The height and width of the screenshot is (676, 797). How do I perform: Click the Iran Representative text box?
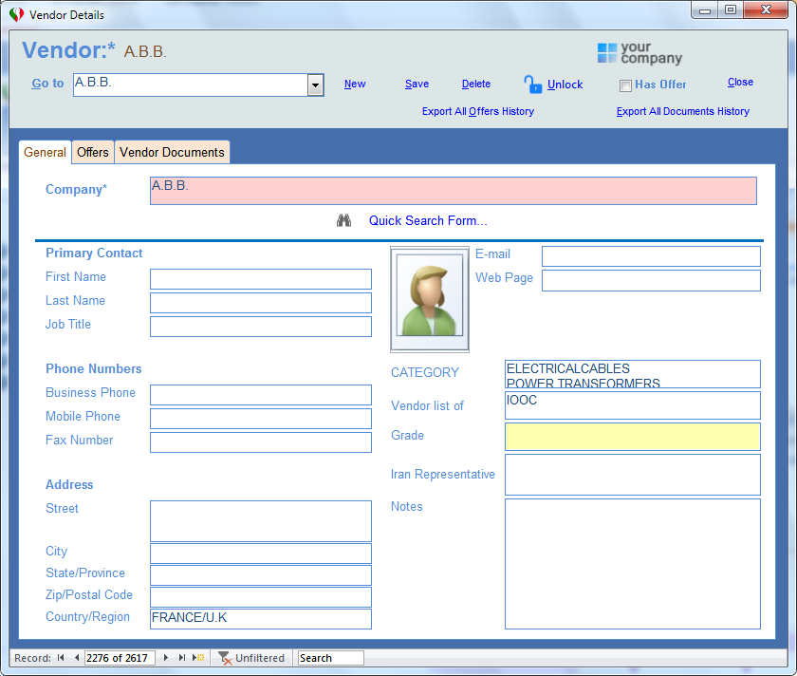pos(633,475)
